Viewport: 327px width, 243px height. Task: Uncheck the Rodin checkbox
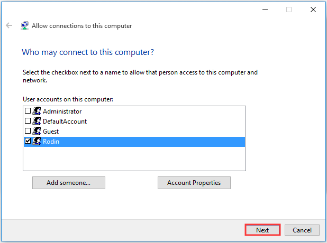[28, 141]
